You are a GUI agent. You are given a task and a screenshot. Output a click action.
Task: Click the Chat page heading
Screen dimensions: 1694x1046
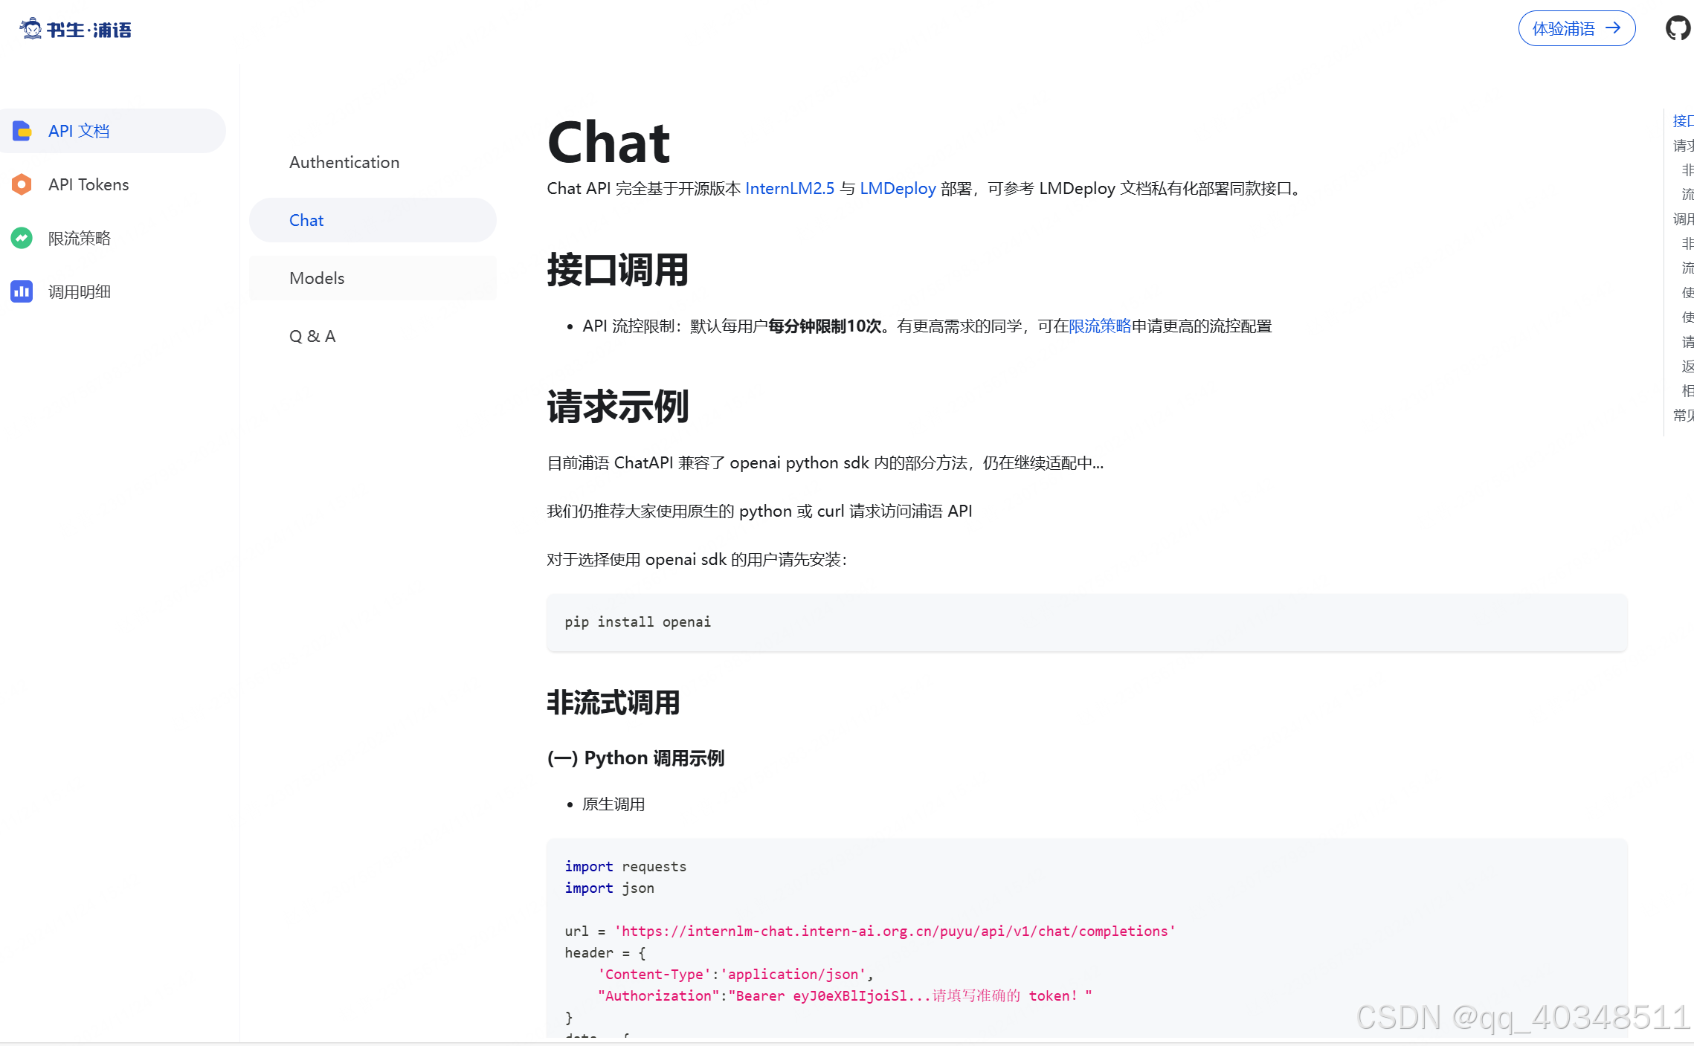tap(608, 142)
